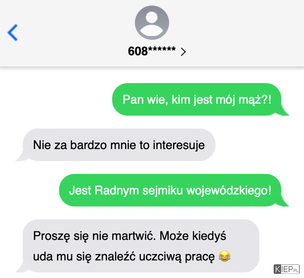Click the 'K' square in the KIEP logo
Image resolution: width=304 pixels, height=278 pixels.
[x=278, y=269]
